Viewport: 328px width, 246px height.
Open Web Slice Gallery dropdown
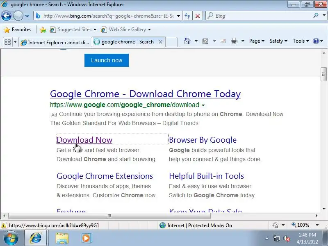[126, 30]
